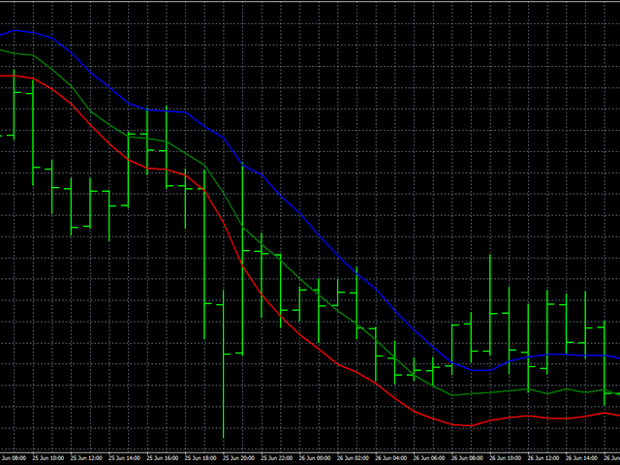The width and height of the screenshot is (620, 465).
Task: Select the 25 Jun 22:00 axis label
Action: pyautogui.click(x=276, y=458)
